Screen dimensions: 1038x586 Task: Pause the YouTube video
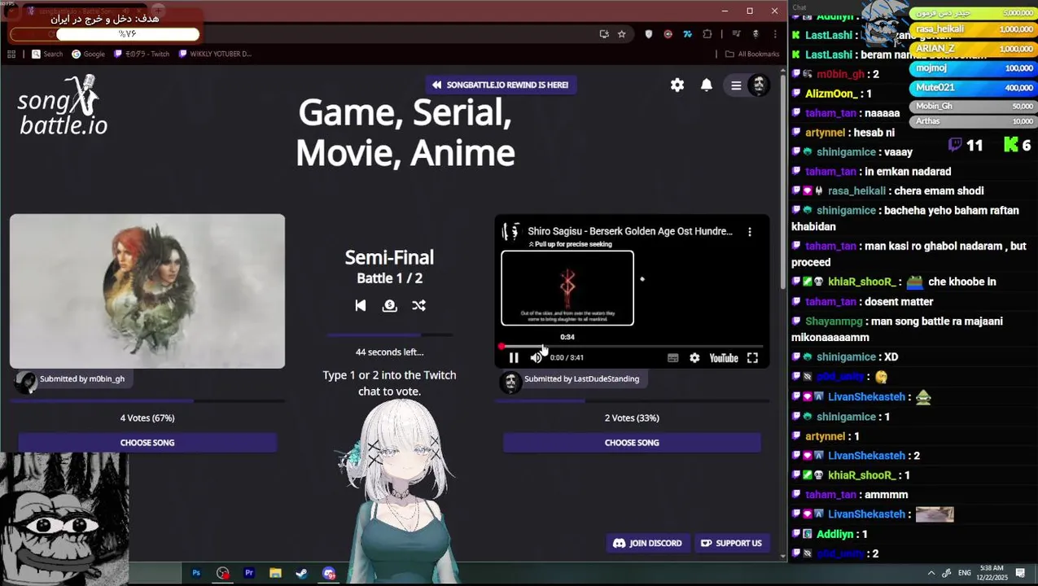coord(514,358)
